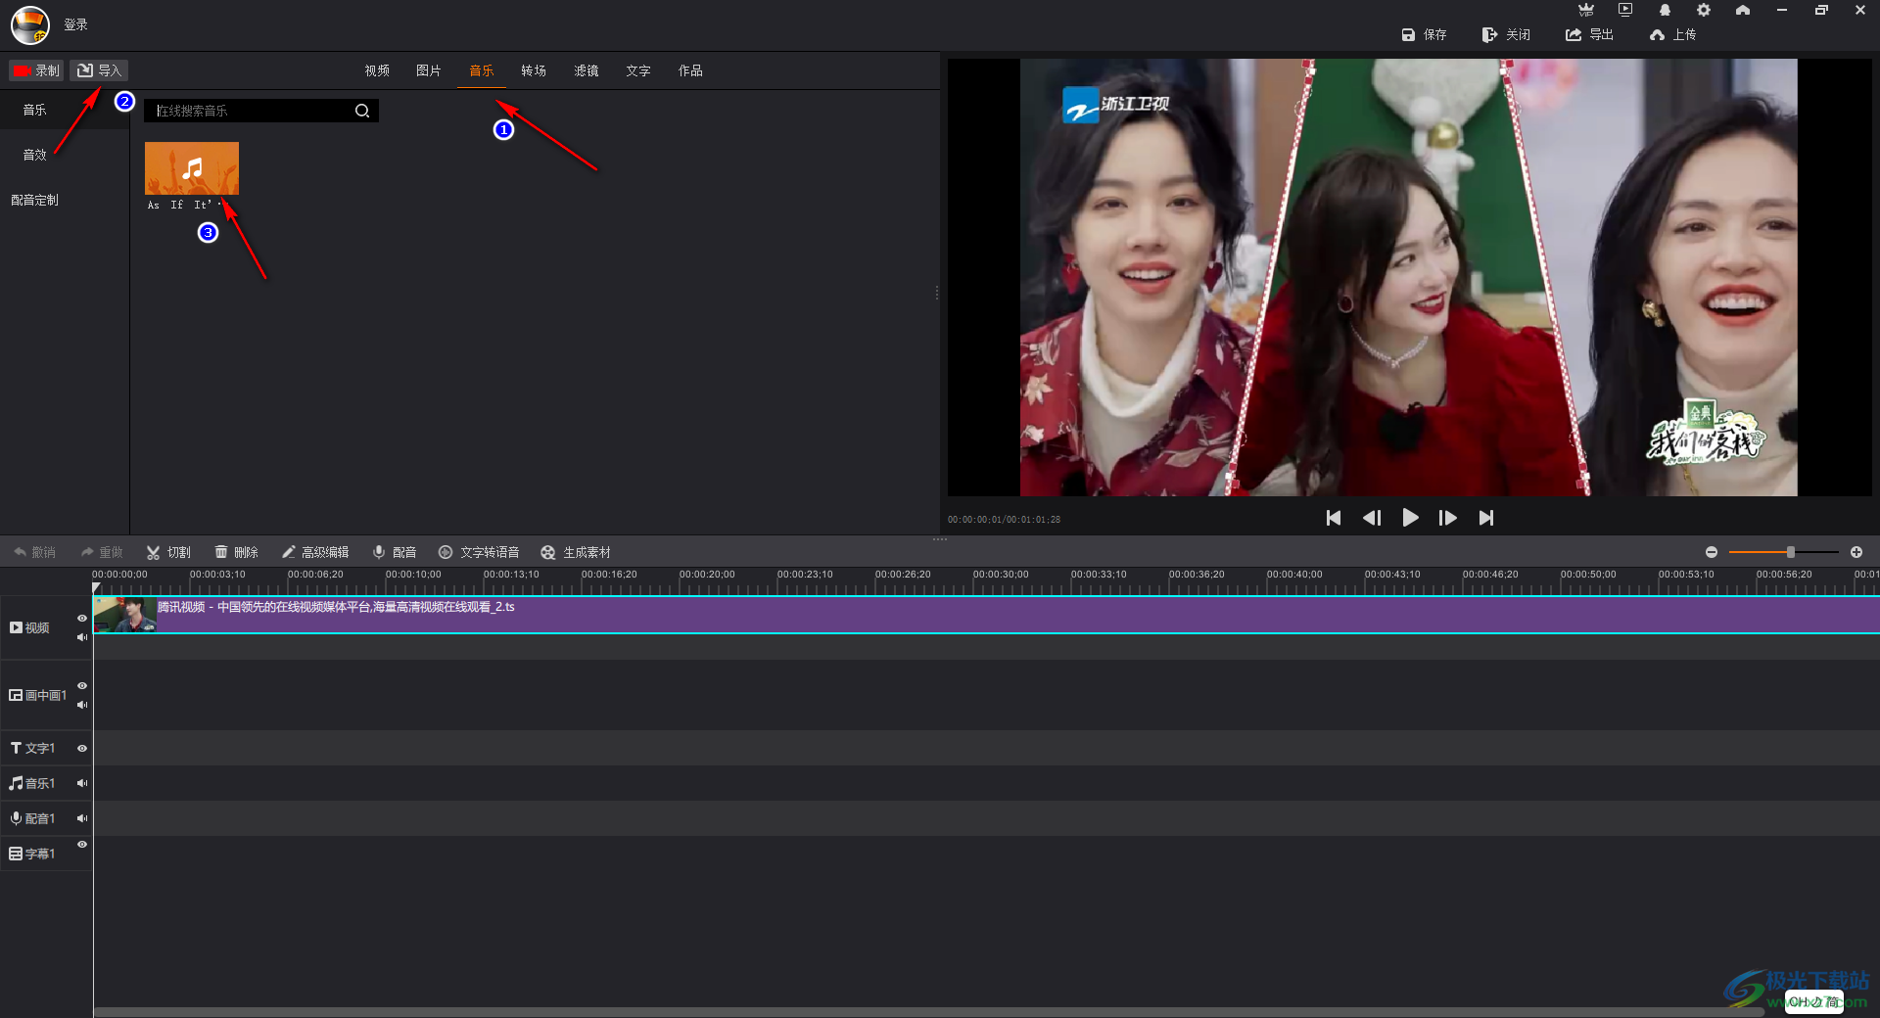
Task: Open the VIP crown icon
Action: [x=1586, y=10]
